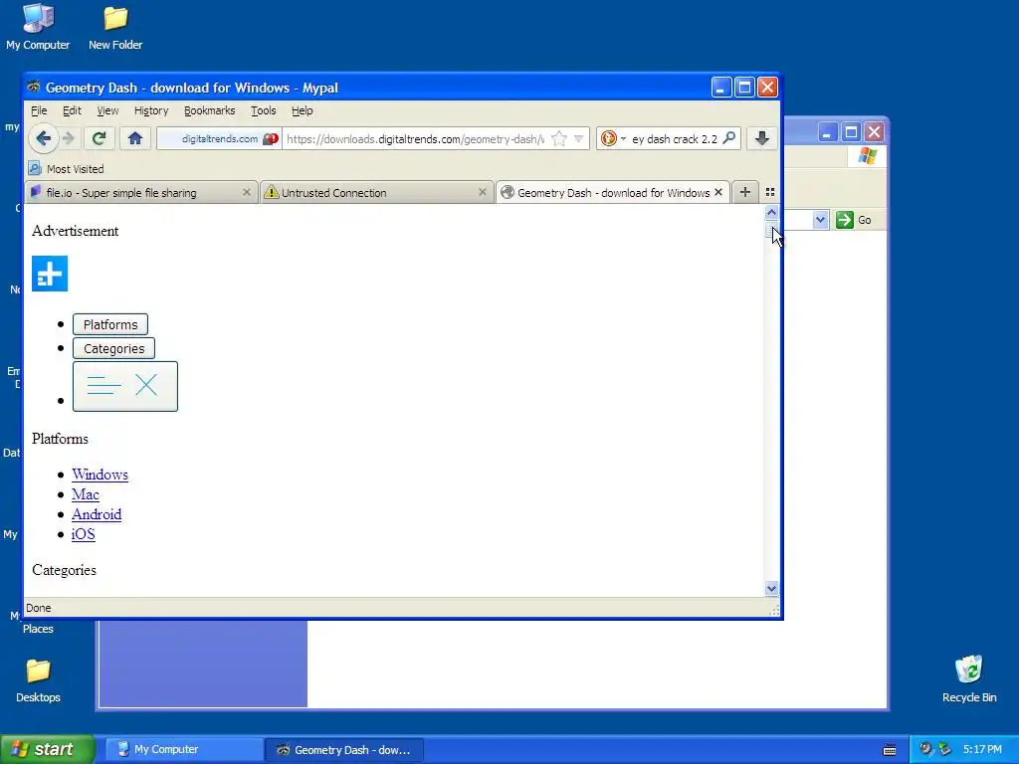Open the Windows platform link

[101, 475]
